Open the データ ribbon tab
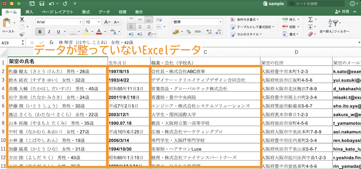 (104, 12)
